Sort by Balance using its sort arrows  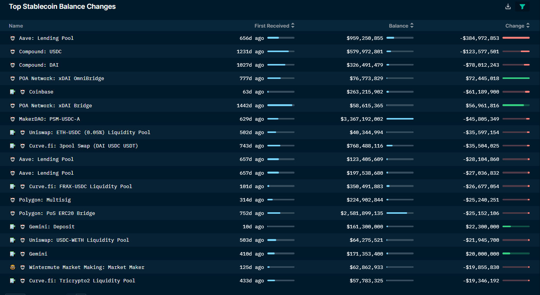(412, 26)
